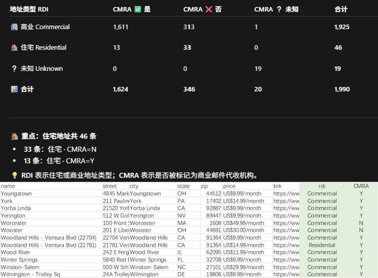Select the US$30.00/month price cell
This screenshot has width=378, height=278.
[x=247, y=231]
